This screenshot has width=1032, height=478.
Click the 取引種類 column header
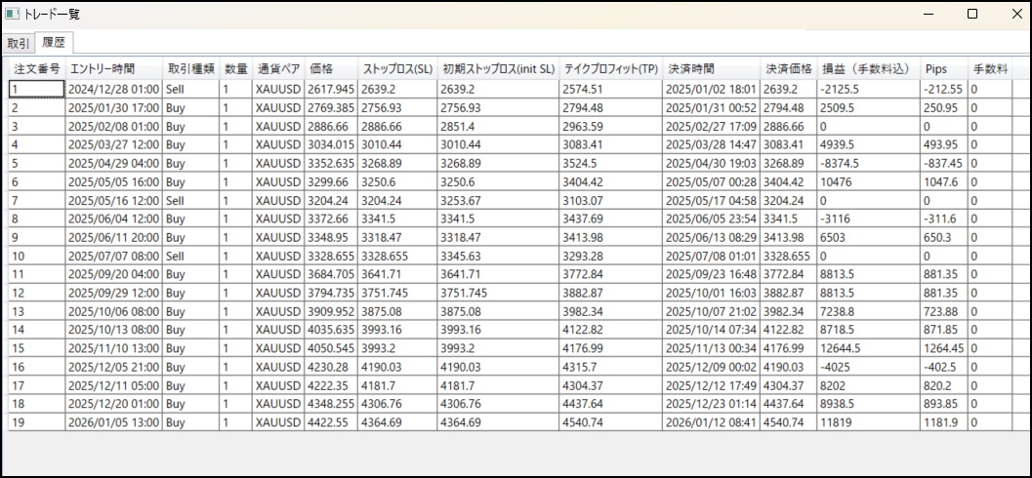(189, 69)
